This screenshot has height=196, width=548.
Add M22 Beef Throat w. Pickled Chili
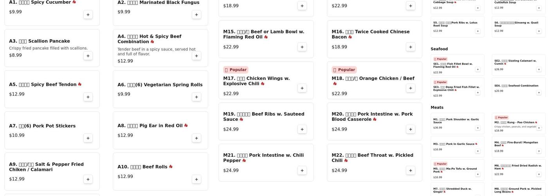click(x=411, y=171)
